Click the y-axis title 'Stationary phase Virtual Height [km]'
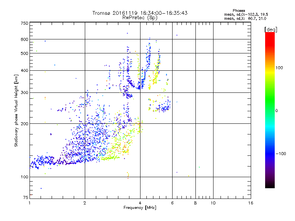 (16, 110)
